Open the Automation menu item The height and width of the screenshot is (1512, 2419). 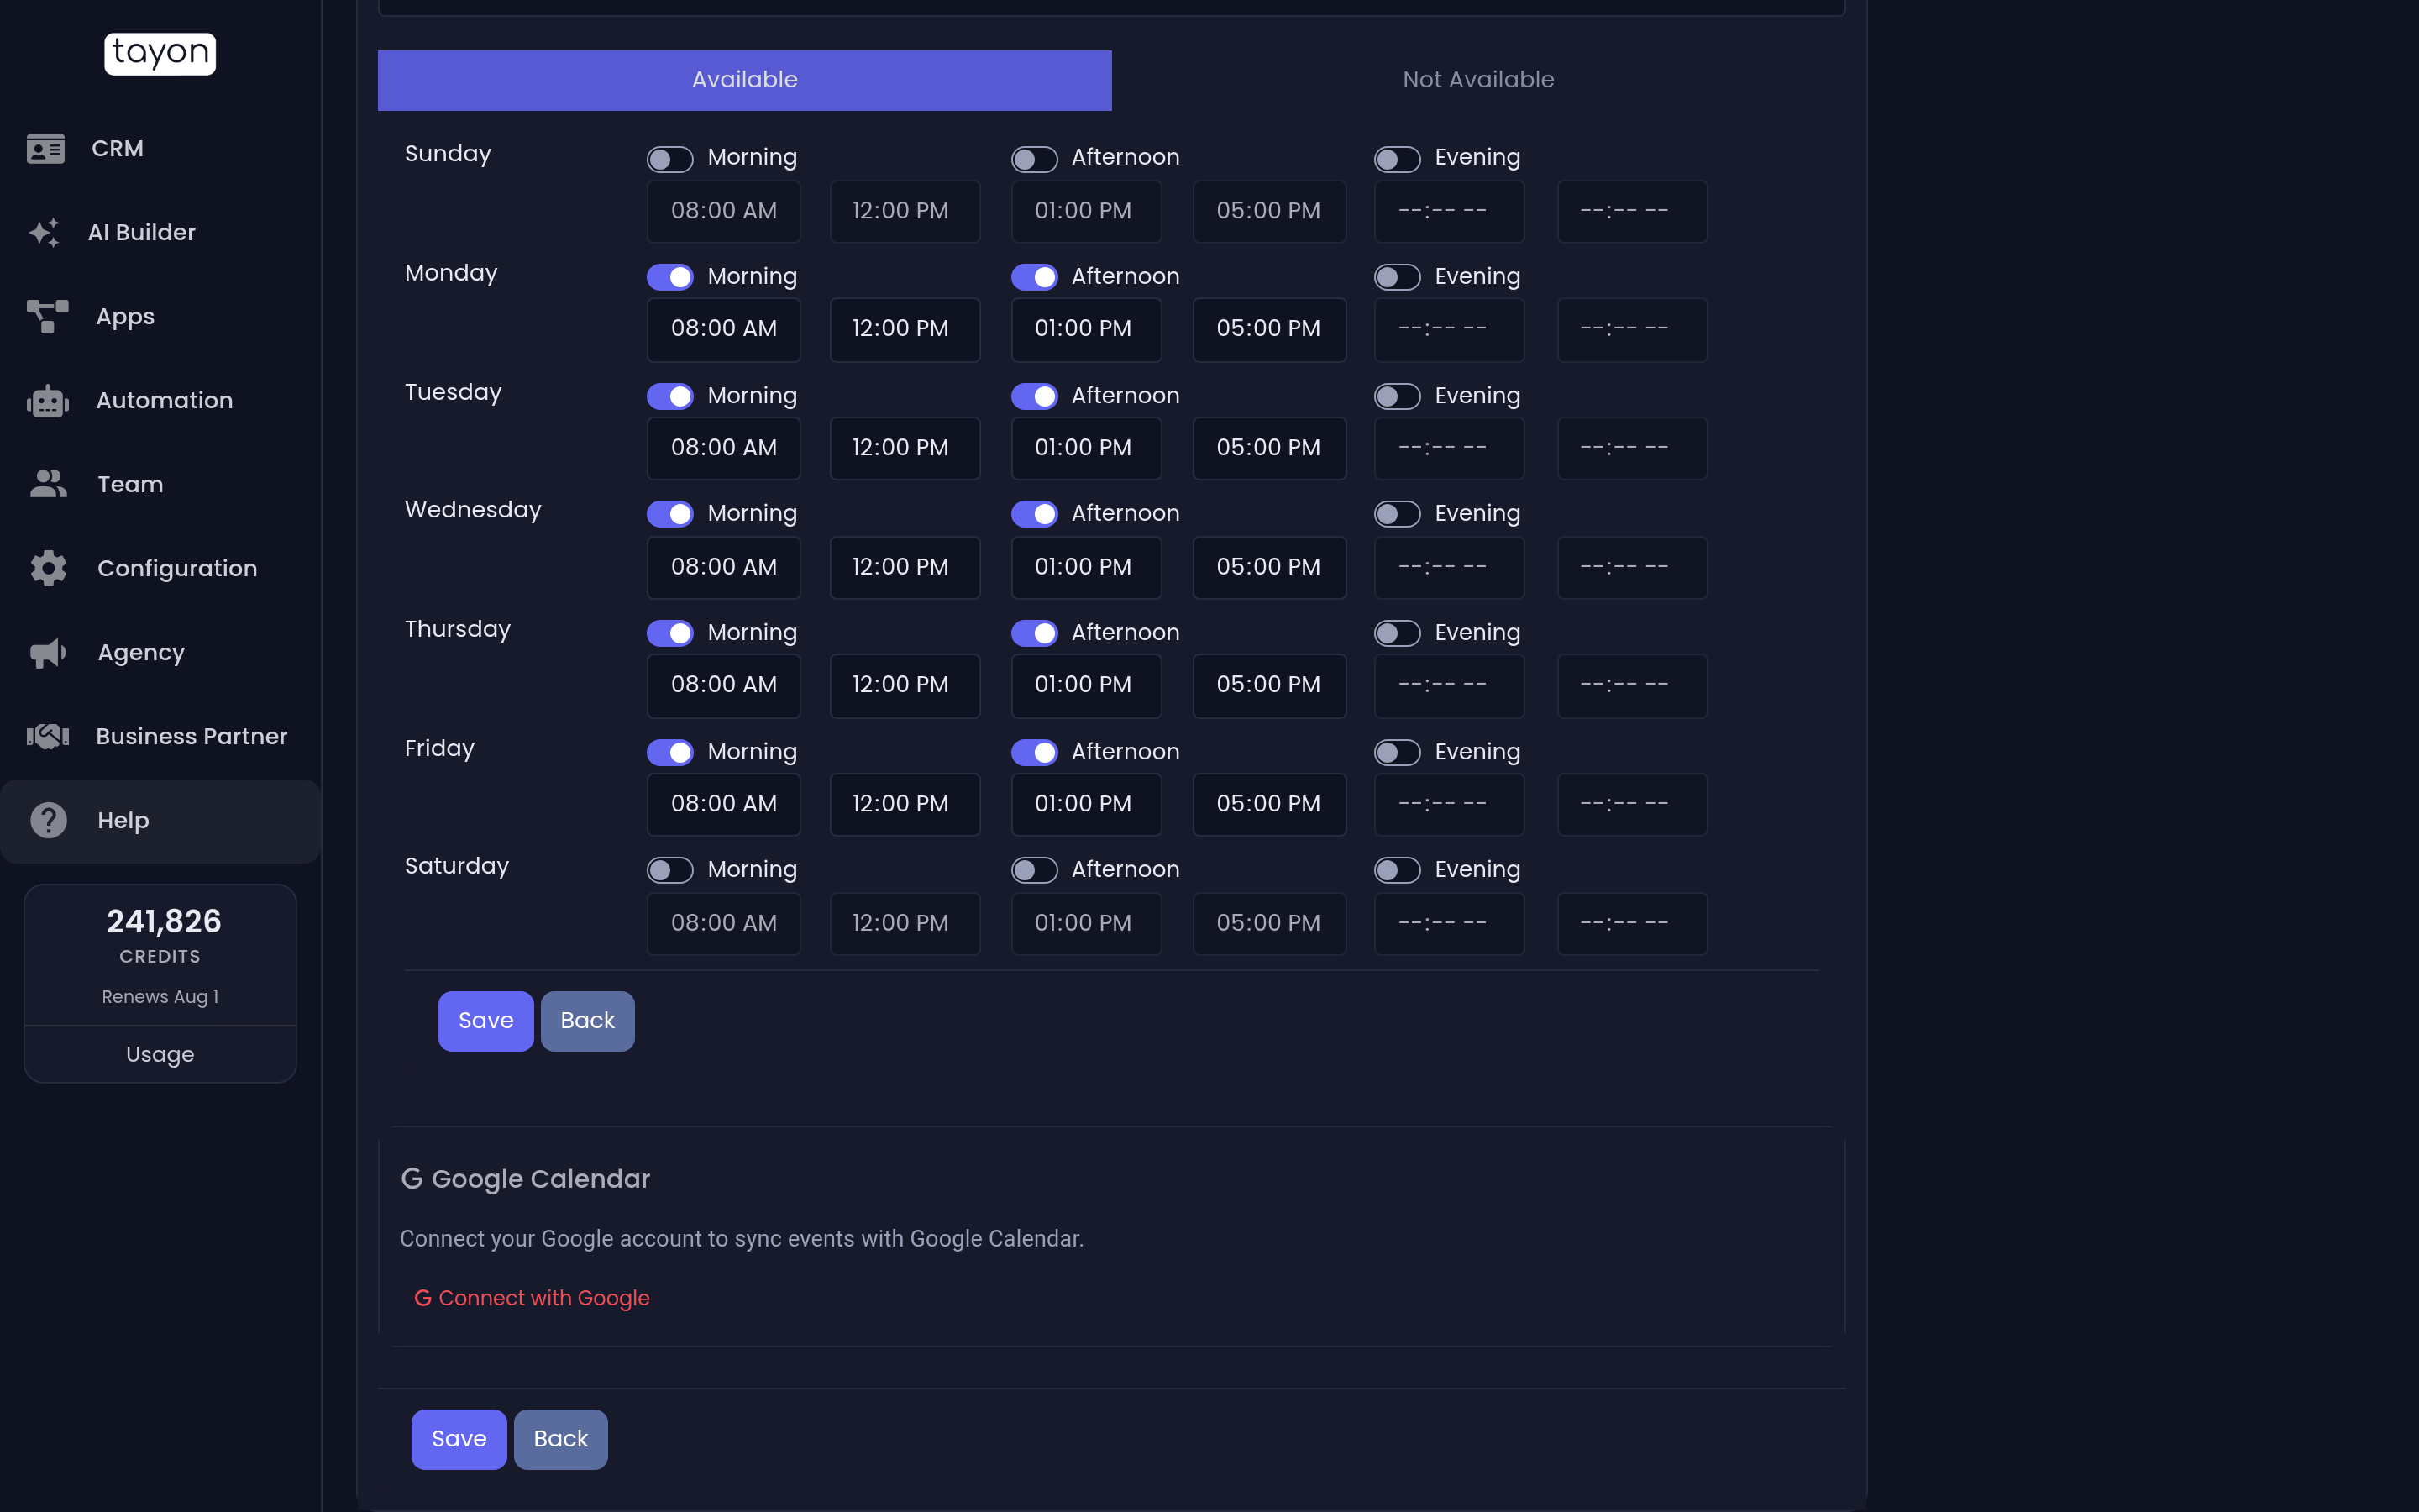pos(160,401)
